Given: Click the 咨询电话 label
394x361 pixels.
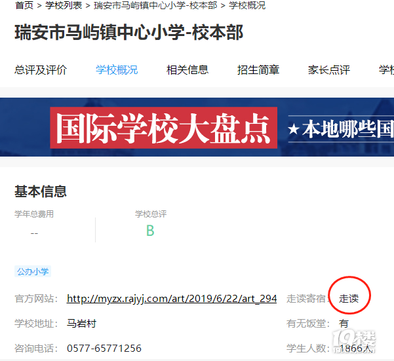Looking at the screenshot, I should tap(36, 348).
